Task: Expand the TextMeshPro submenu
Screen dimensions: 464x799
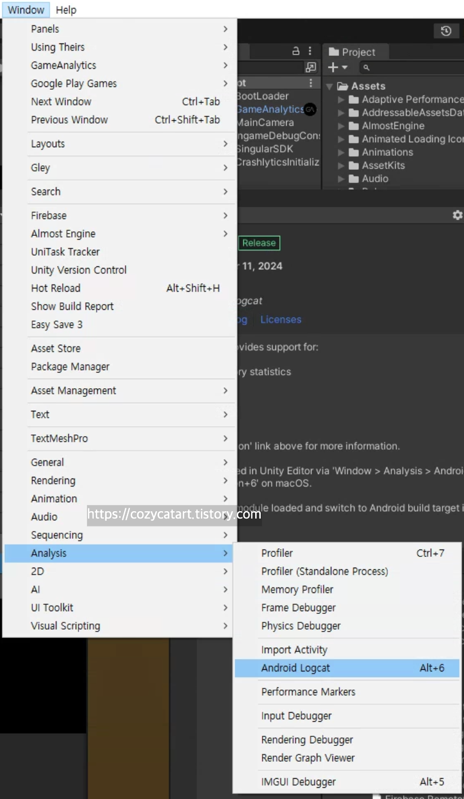Action: (x=120, y=438)
